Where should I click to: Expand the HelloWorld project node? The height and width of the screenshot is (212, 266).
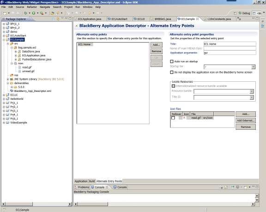[4, 99]
